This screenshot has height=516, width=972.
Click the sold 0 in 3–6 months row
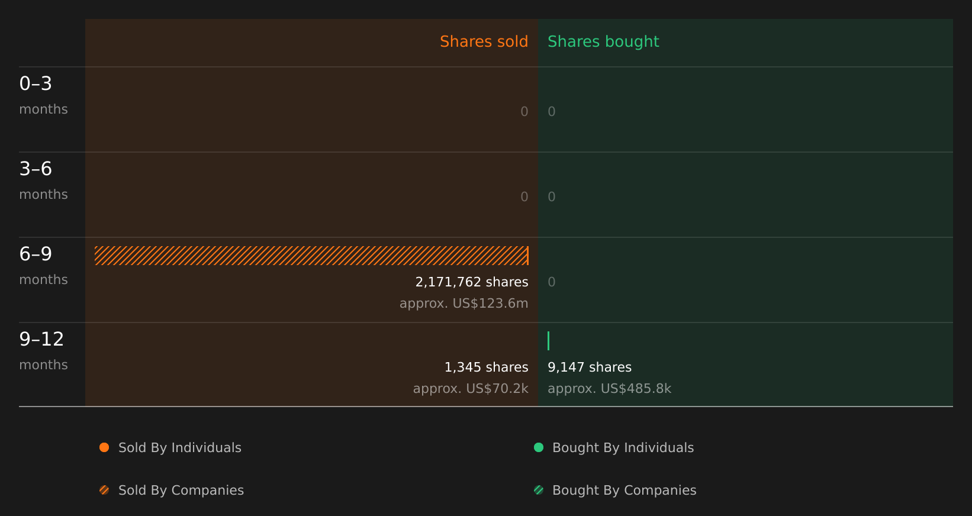(524, 197)
